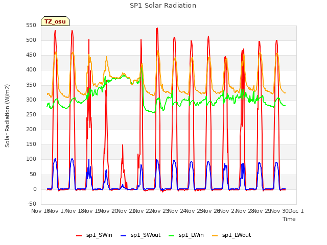Click the Nov 22 x-axis date label
This screenshot has width=327, height=245.
pyautogui.click(x=143, y=211)
